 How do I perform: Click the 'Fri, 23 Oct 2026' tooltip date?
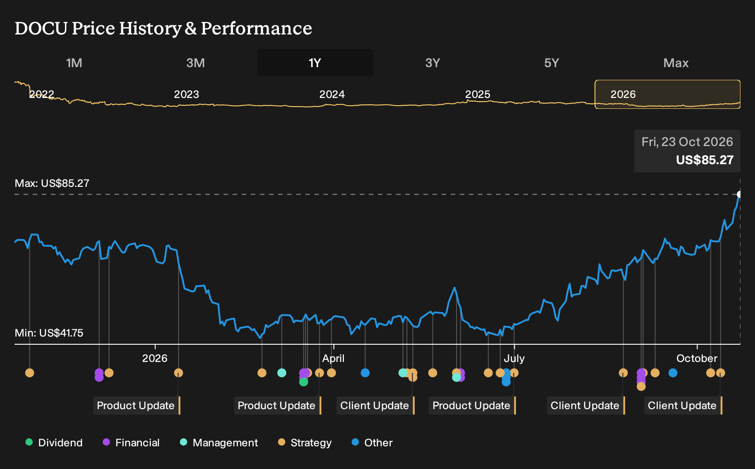[x=687, y=142]
